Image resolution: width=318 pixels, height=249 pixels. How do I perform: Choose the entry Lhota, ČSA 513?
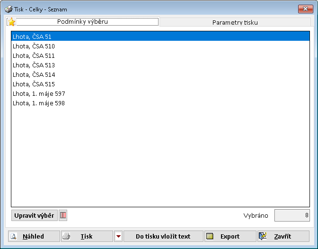34,65
